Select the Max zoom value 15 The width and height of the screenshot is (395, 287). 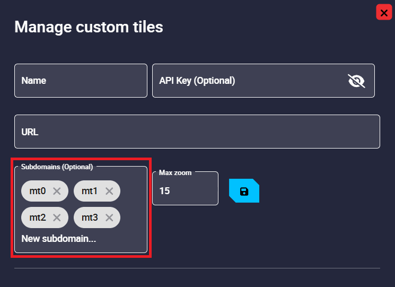(165, 190)
